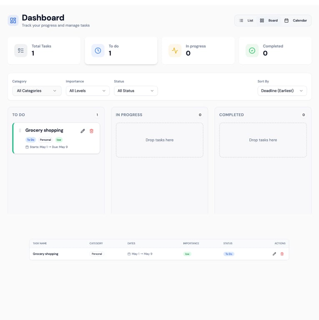This screenshot has height=320, width=319.
Task: Click the Personal badge on board card
Action: click(x=45, y=140)
